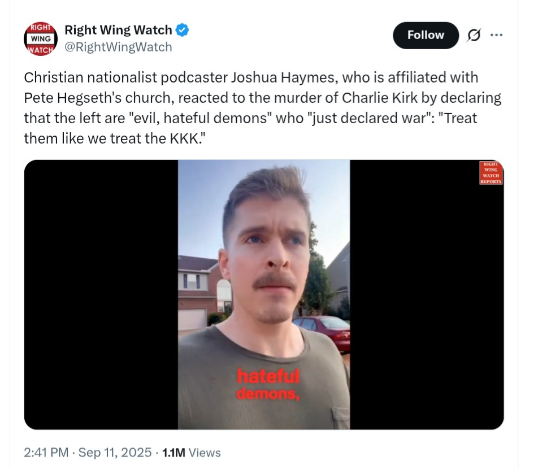This screenshot has height=469, width=534.
Task: Click the Sep 11, 2025 date
Action: 115,452
